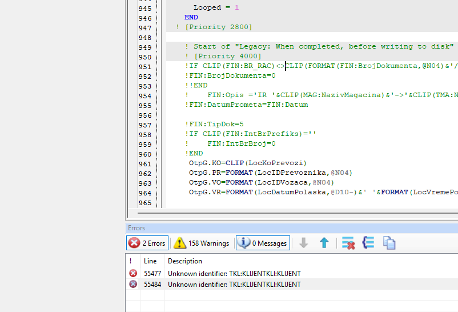Clear the error list with red X icon

(348, 243)
